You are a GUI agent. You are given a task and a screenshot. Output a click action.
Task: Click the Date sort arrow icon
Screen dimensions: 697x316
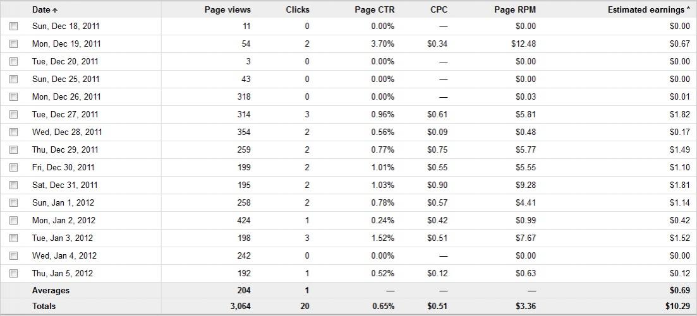click(55, 10)
